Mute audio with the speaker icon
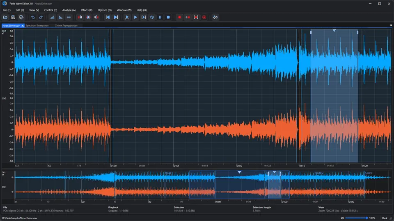The width and height of the screenshot is (394, 221). [x=342, y=218]
